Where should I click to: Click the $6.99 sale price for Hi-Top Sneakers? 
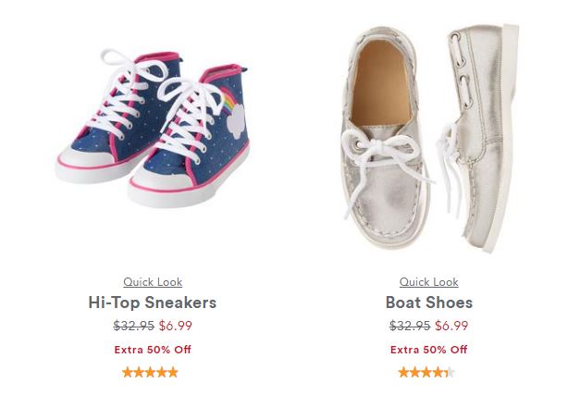[175, 326]
